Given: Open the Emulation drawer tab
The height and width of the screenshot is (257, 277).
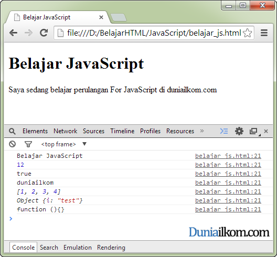Looking at the screenshot, I should 78,248.
